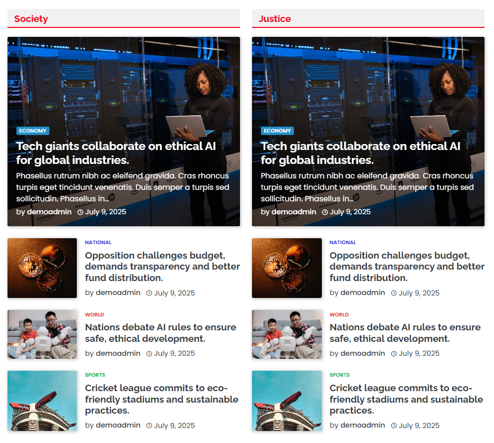
Task: Click clock icon beside Justice Nations debate date
Action: pos(394,354)
